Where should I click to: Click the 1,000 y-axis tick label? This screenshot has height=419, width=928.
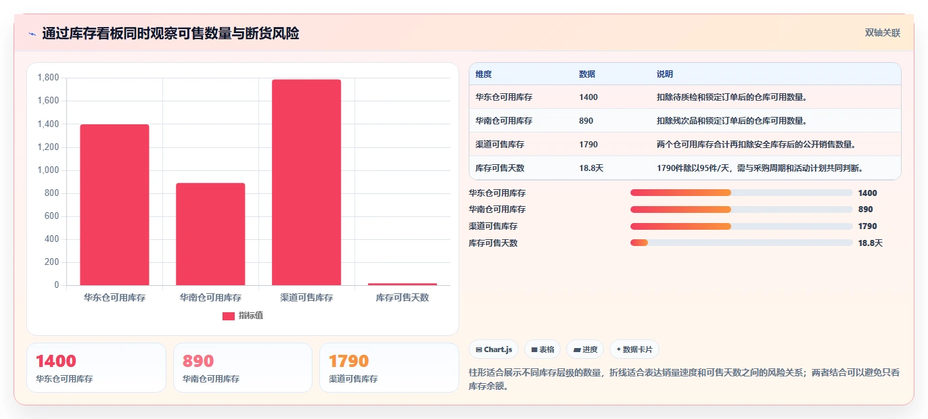(x=48, y=170)
